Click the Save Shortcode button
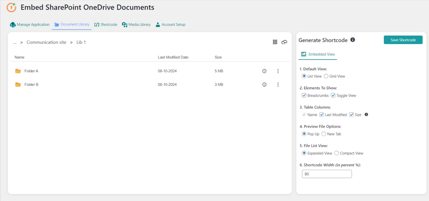The height and width of the screenshot is (201, 429). (403, 40)
